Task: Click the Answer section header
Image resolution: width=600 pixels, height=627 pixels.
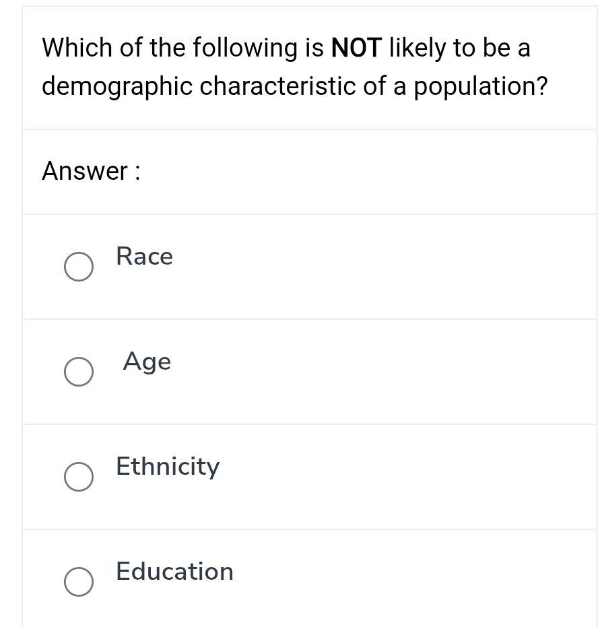Action: [90, 171]
